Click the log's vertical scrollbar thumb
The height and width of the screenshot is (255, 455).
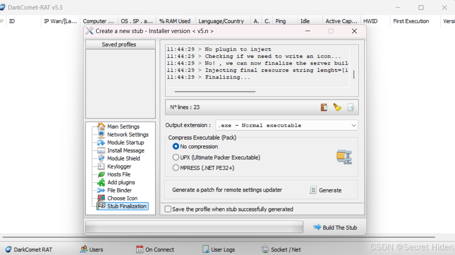pyautogui.click(x=354, y=75)
